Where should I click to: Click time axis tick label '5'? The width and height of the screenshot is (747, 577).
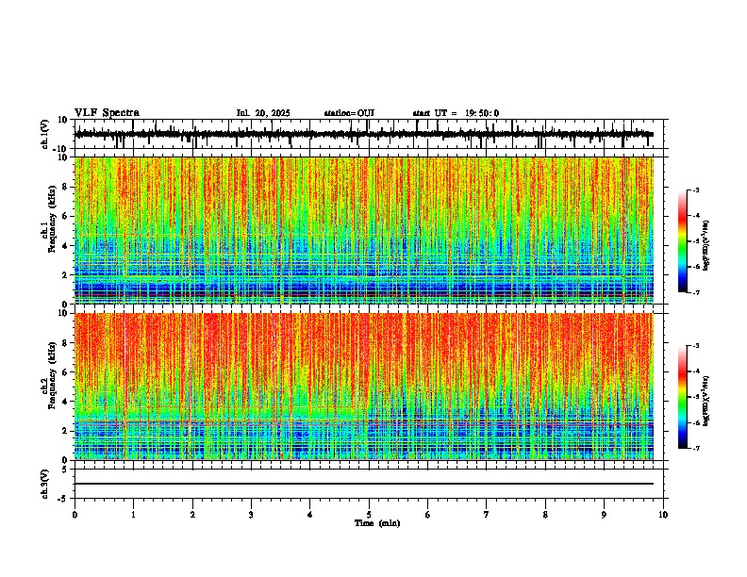coord(369,515)
